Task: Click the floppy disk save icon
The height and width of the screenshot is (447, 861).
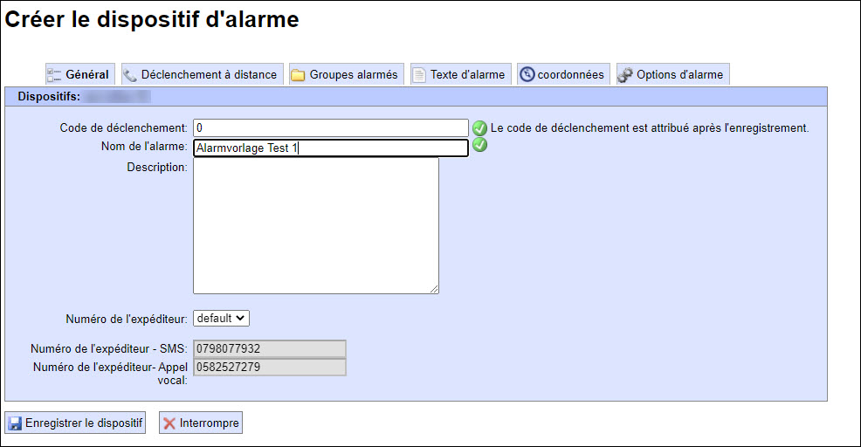Action: [15, 423]
